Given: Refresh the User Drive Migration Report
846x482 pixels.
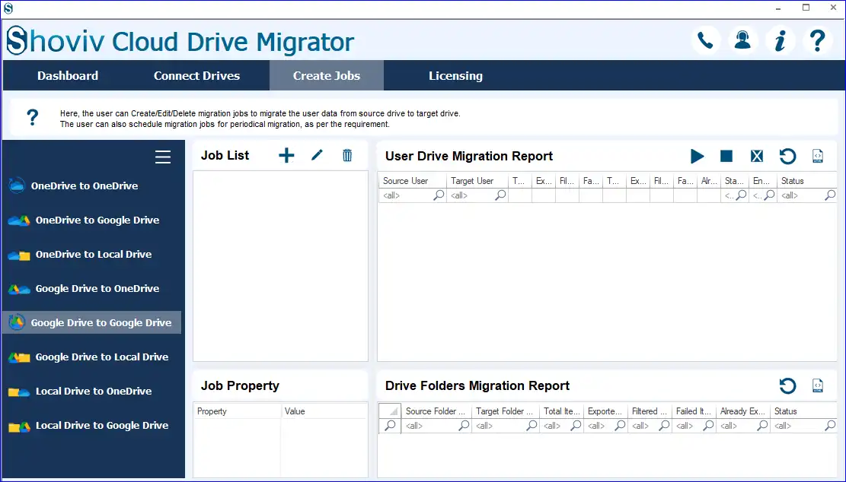Looking at the screenshot, I should pyautogui.click(x=787, y=156).
